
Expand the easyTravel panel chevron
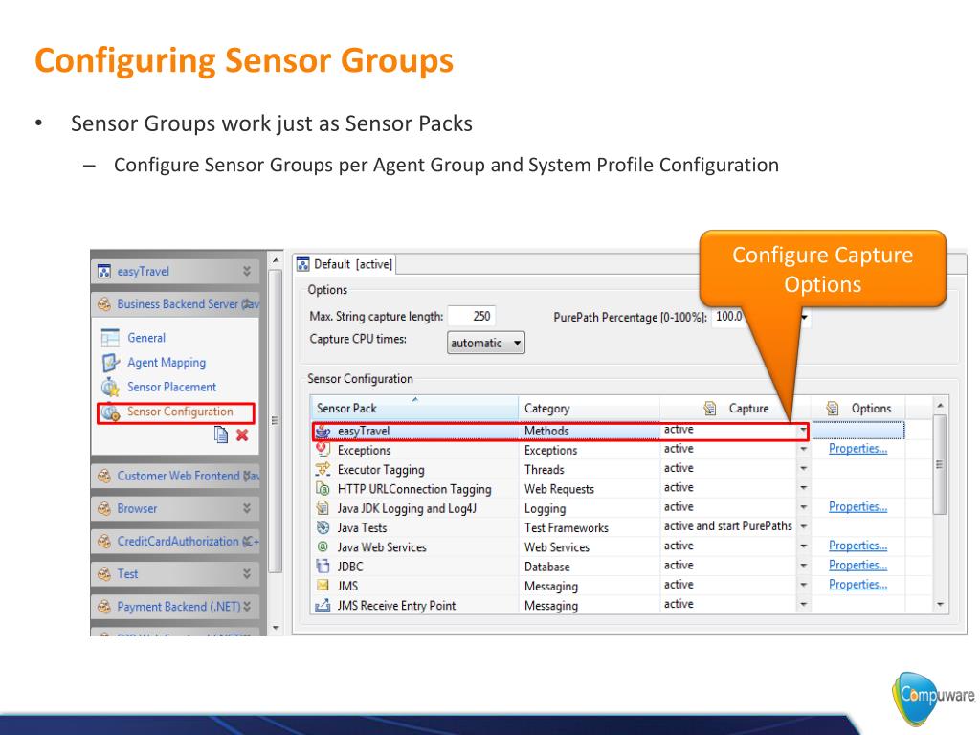[x=247, y=271]
